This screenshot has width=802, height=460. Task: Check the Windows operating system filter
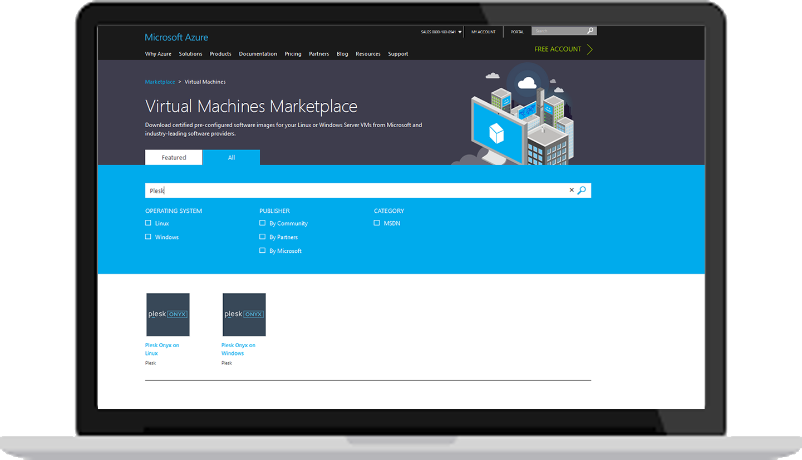(x=148, y=237)
